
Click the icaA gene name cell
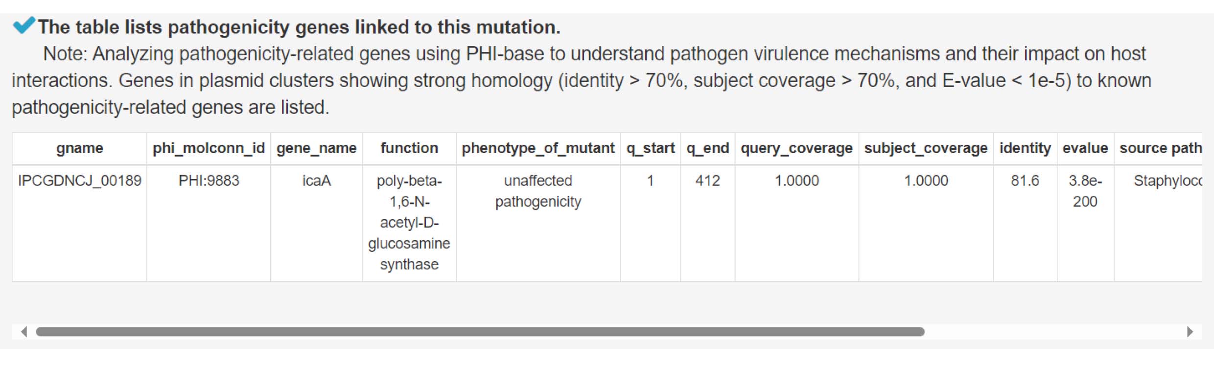tap(316, 223)
